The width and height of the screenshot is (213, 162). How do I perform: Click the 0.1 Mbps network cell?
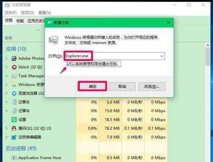[157, 128]
